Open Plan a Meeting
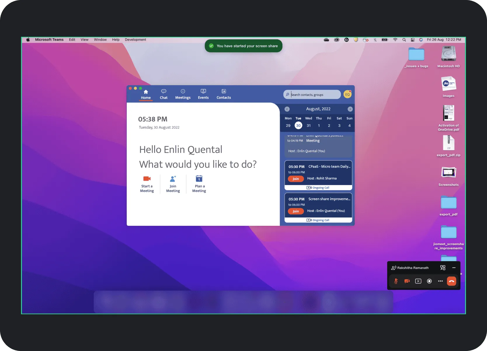Viewport: 487px width, 351px height. click(199, 179)
